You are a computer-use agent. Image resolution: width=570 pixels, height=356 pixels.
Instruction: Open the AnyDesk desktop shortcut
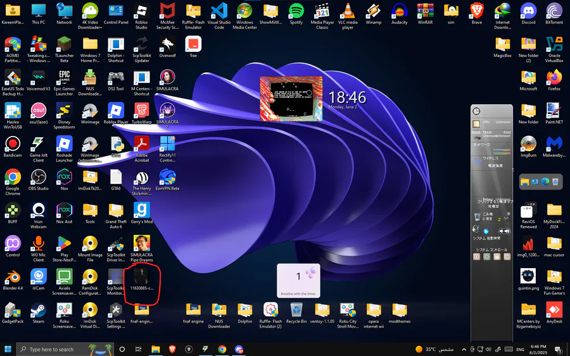(x=554, y=313)
